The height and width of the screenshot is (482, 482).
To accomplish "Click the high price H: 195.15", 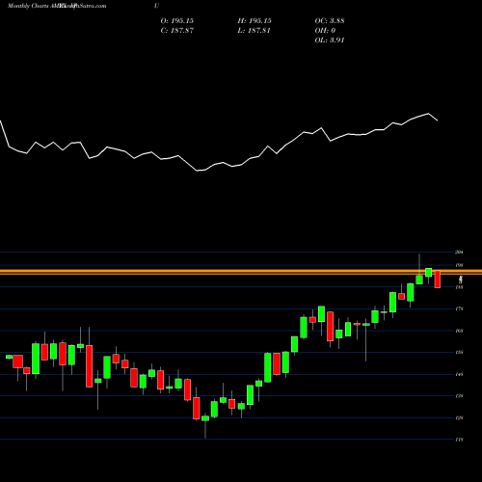I will pos(254,21).
